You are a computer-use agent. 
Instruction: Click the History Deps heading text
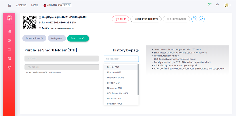coord(124,50)
